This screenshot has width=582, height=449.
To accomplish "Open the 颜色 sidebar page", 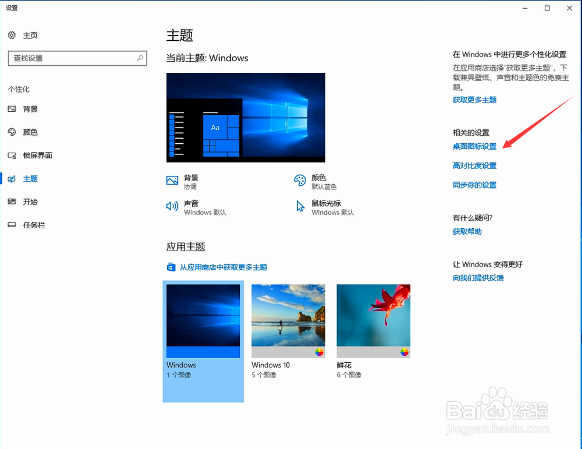I will [30, 132].
